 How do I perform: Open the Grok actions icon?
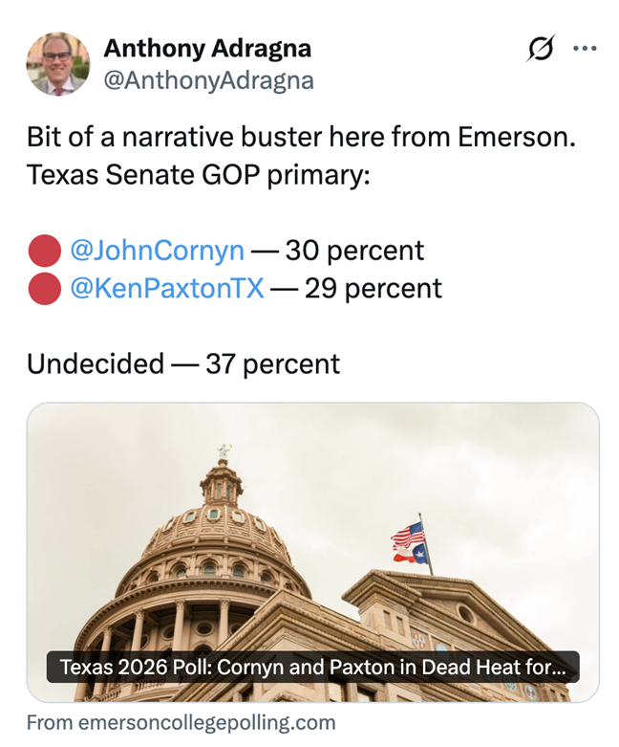click(x=541, y=49)
